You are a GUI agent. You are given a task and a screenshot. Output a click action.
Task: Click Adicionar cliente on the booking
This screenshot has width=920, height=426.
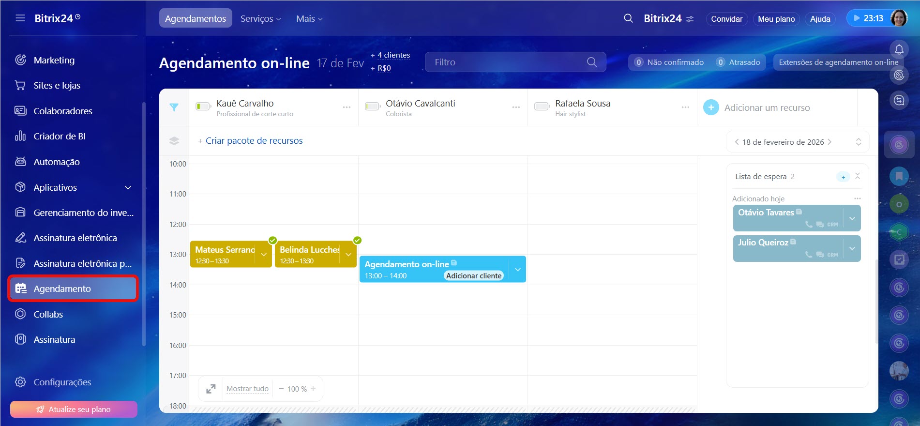pyautogui.click(x=473, y=276)
